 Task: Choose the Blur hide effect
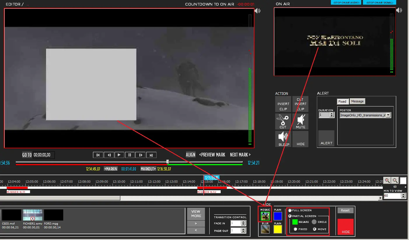pos(265,229)
